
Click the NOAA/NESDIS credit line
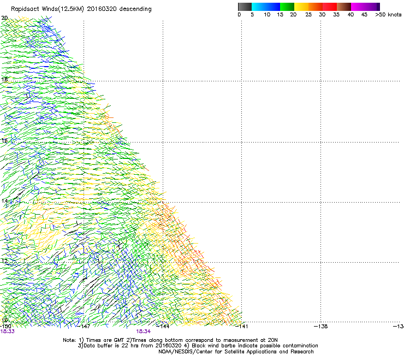[x=236, y=352]
